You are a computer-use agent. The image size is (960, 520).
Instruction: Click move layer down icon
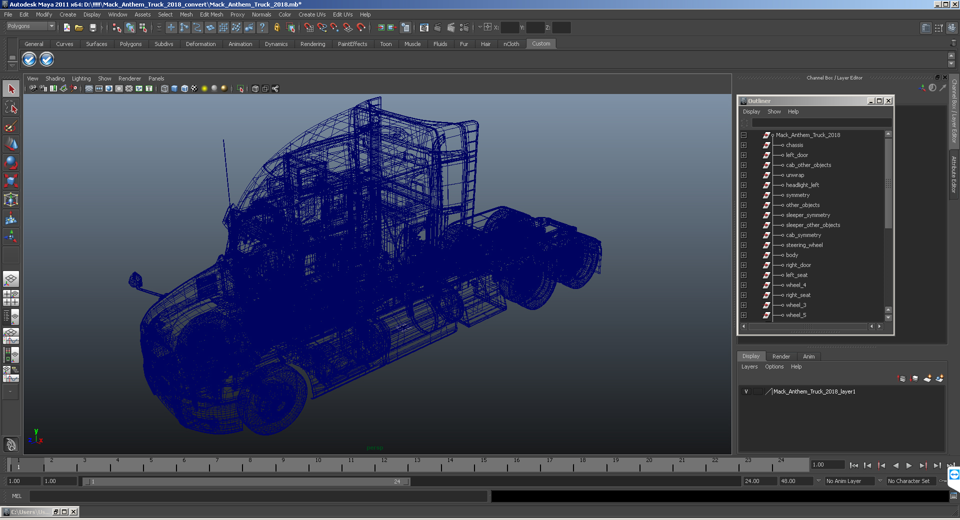[914, 378]
